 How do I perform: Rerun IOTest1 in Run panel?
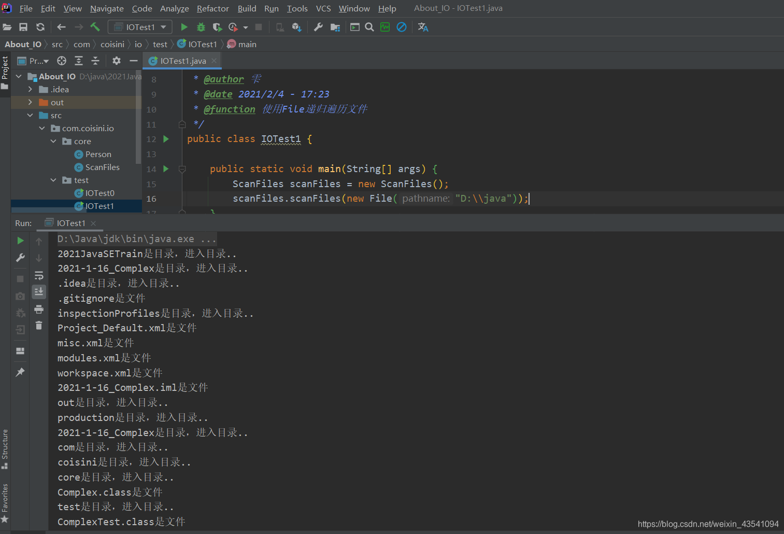[20, 241]
